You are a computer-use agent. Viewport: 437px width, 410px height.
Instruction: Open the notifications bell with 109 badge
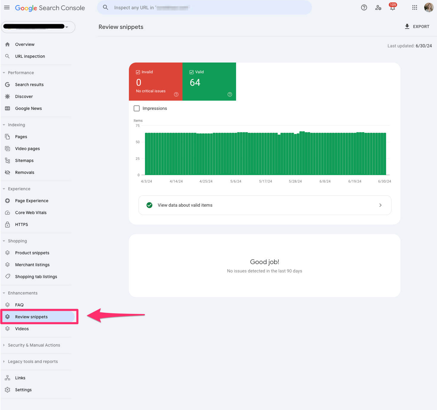click(x=392, y=8)
